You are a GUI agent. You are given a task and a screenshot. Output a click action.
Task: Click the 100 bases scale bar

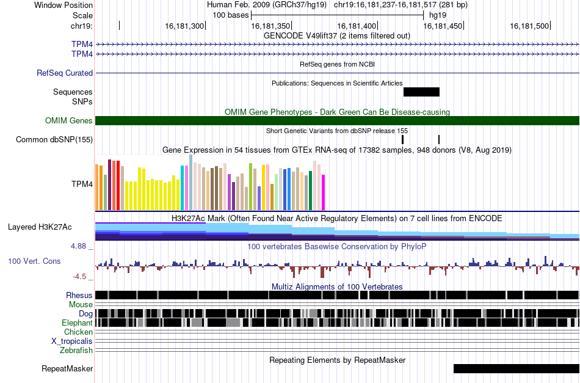tap(338, 15)
